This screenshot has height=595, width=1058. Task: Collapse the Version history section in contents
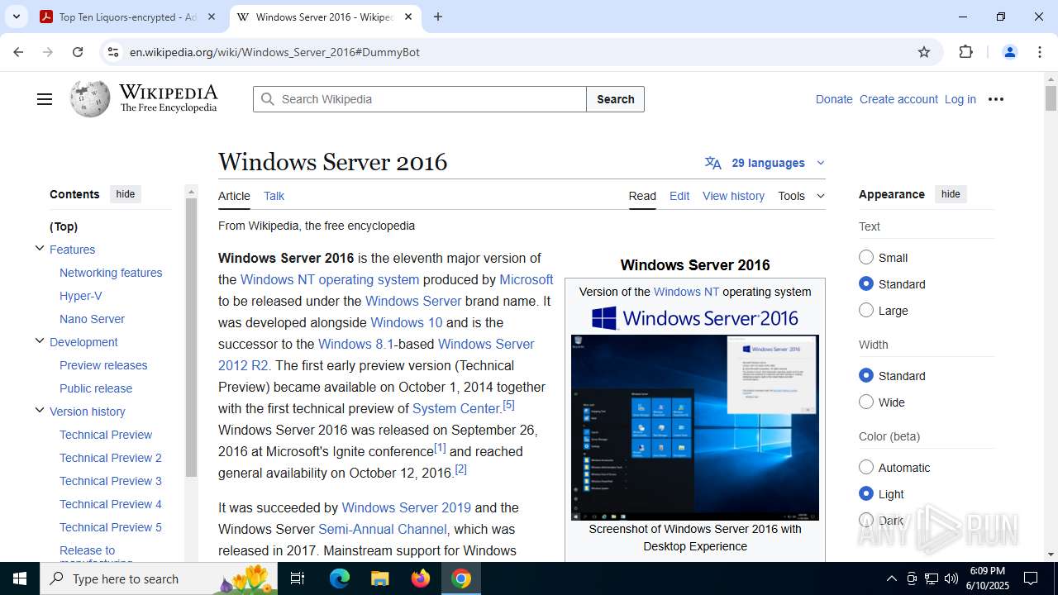coord(39,410)
